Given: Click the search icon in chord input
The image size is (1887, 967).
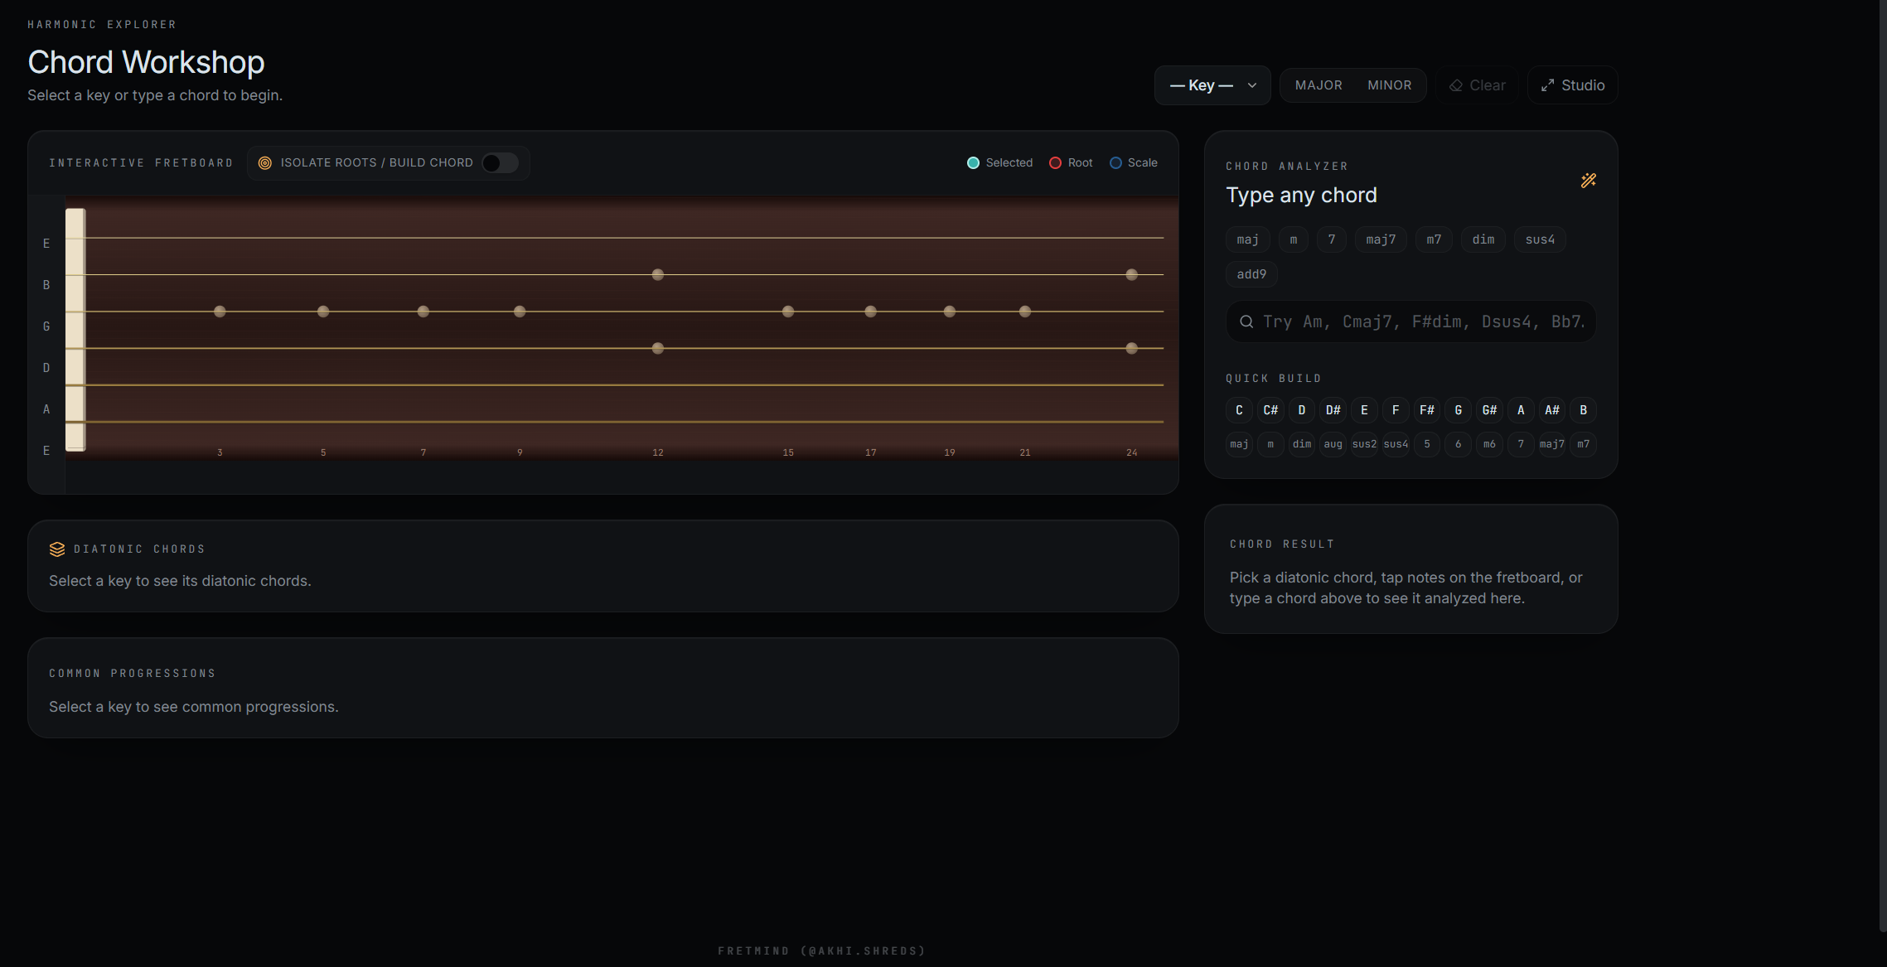Looking at the screenshot, I should (x=1246, y=322).
